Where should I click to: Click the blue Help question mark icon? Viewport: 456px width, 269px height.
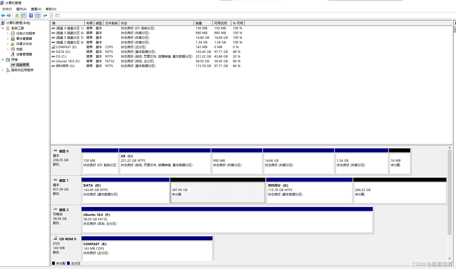(x=31, y=16)
